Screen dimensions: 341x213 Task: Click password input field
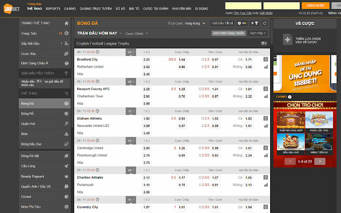(x=281, y=6)
